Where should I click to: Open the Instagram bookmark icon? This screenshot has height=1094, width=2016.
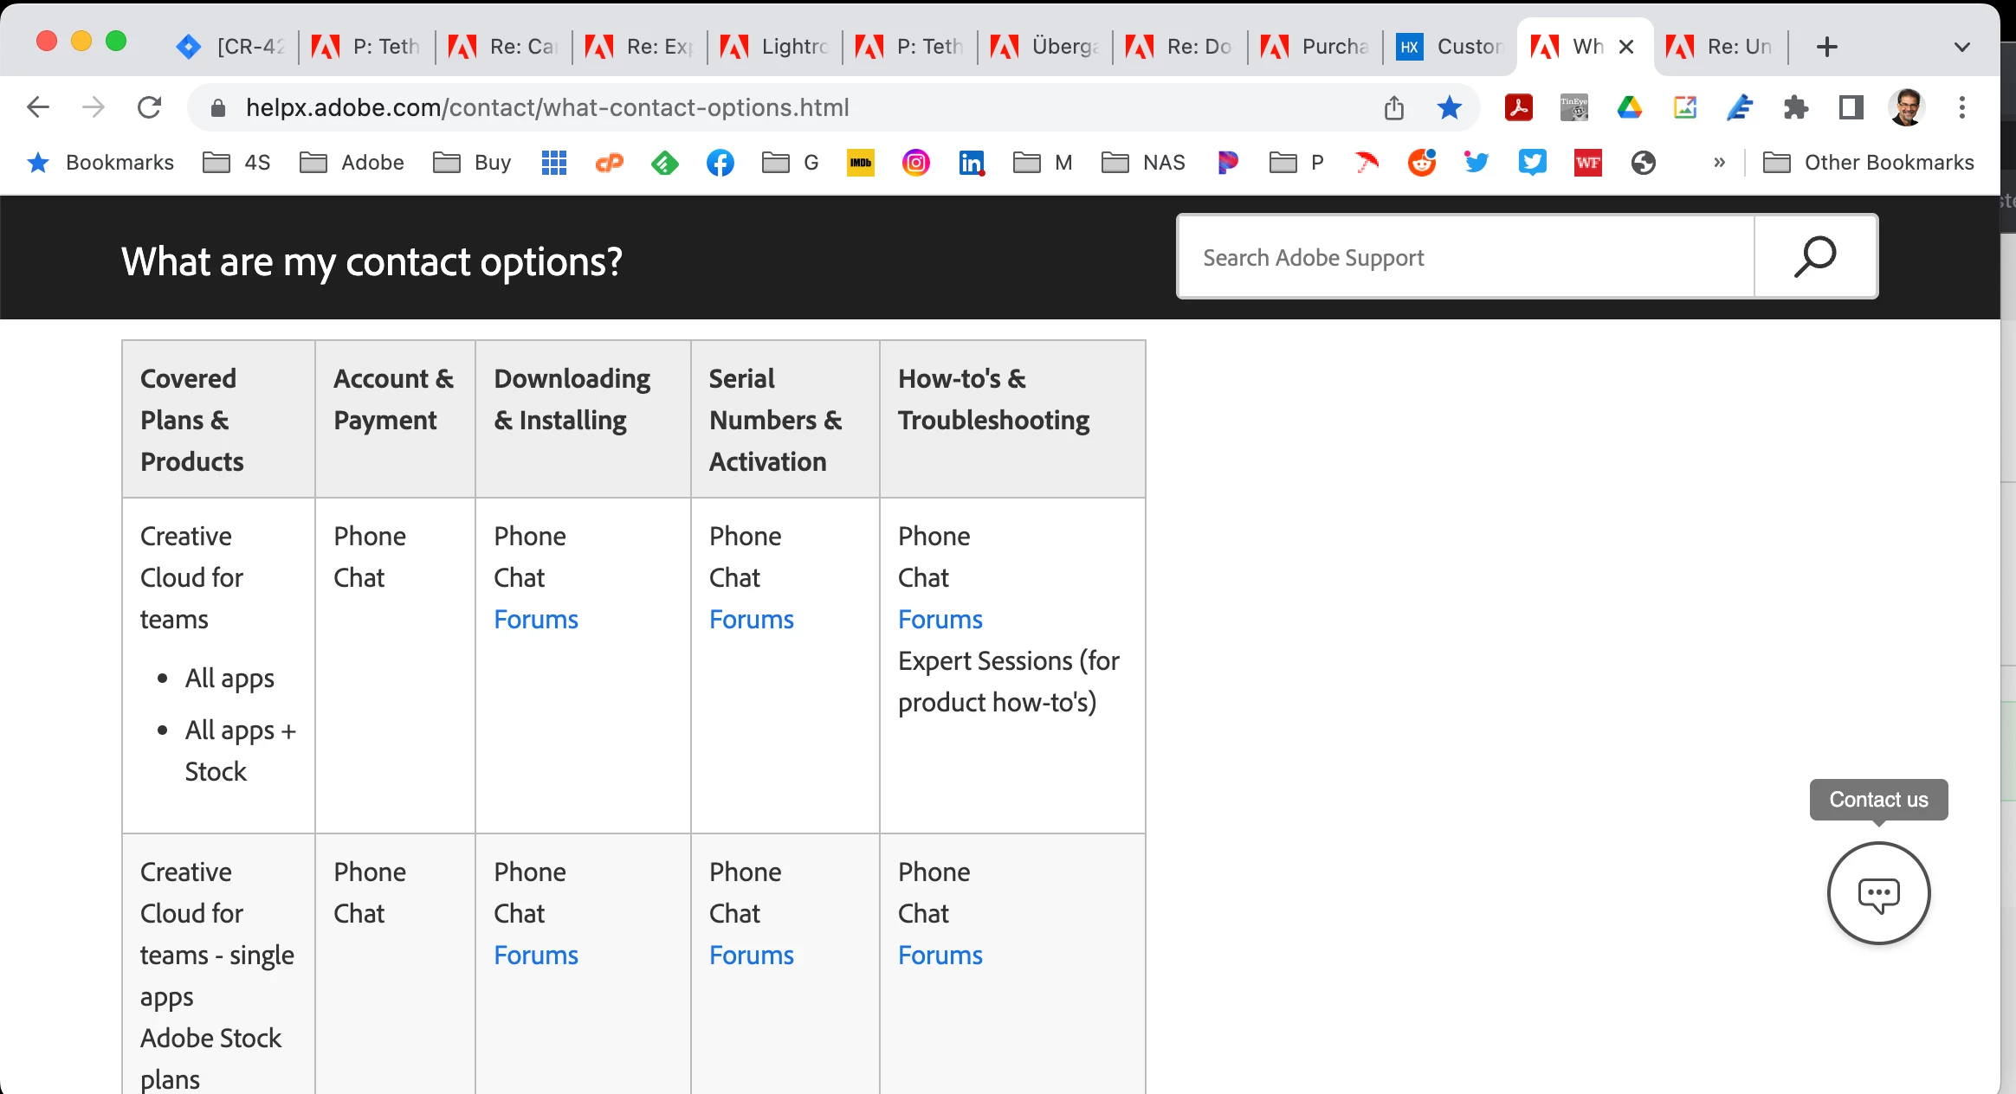click(915, 163)
